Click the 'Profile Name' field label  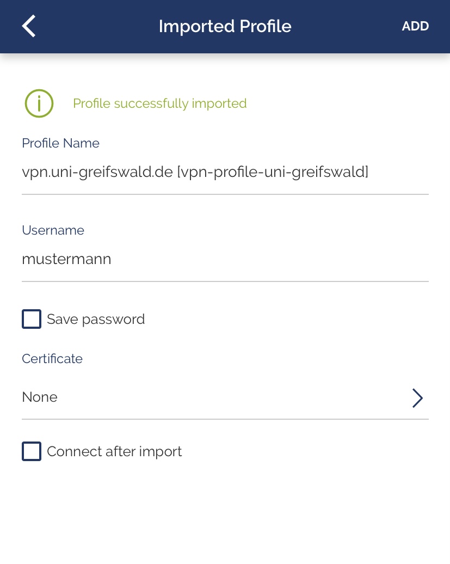click(x=60, y=143)
